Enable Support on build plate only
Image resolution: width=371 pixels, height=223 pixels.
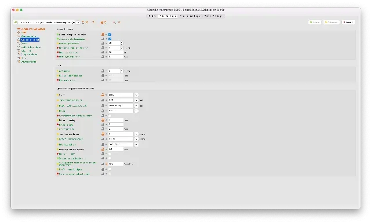pyautogui.click(x=110, y=159)
